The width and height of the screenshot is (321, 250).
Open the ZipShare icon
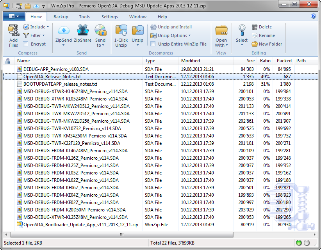(x=82, y=30)
